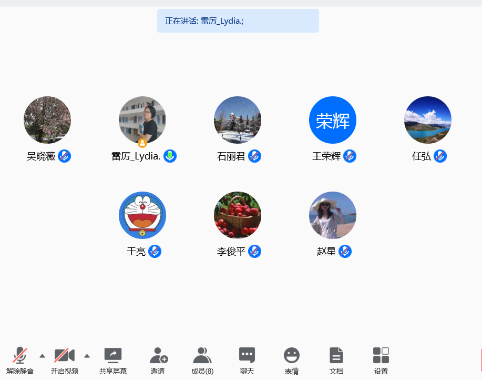This screenshot has height=380, width=482.
Task: Click the muted microphone icon next to 吴晓薇
Action: click(x=64, y=156)
